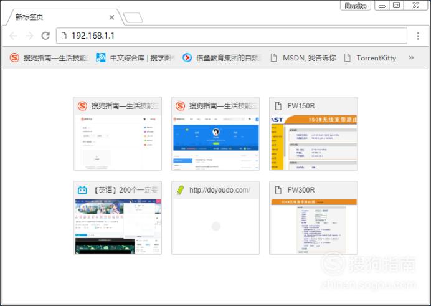Click the green doyoudo tile icon
Viewport: 431px width, 306px height.
[181, 190]
